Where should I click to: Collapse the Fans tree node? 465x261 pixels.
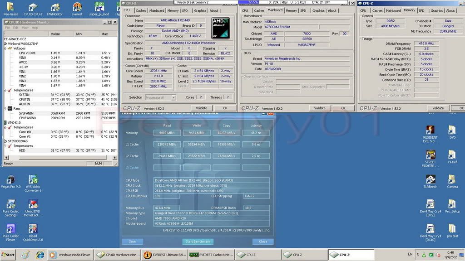[x=5, y=109]
